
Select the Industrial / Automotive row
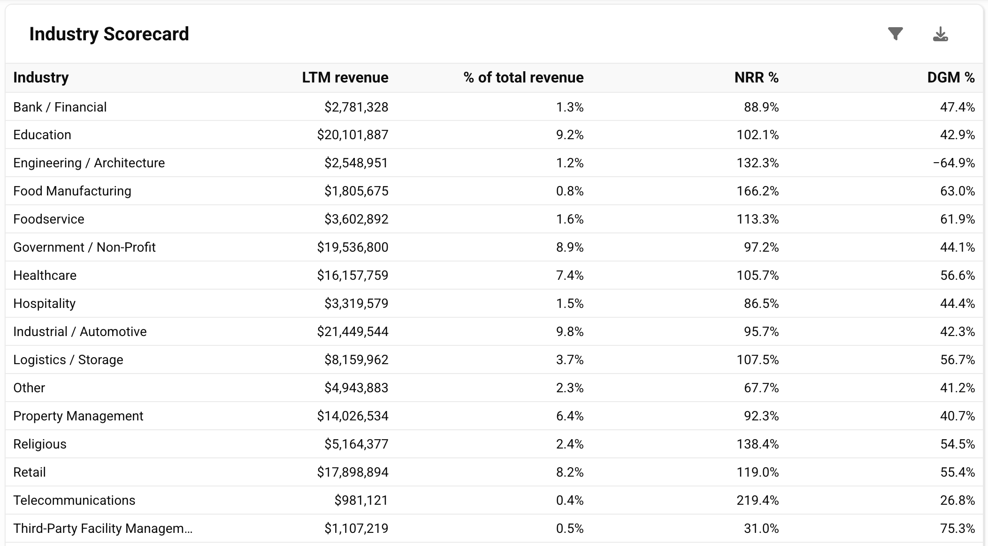click(x=80, y=331)
